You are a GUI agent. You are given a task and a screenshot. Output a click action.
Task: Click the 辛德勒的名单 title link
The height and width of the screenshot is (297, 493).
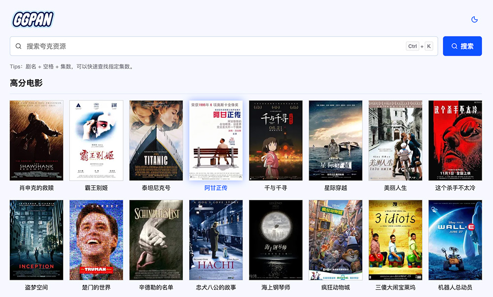[156, 287]
